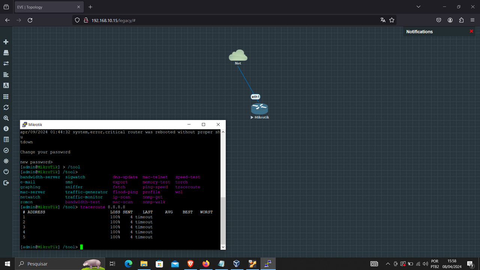Close the lab with the power icon
The image size is (480, 270).
coord(6,172)
